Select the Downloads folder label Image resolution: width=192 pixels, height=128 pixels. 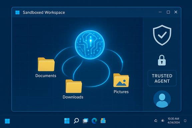coord(73,97)
